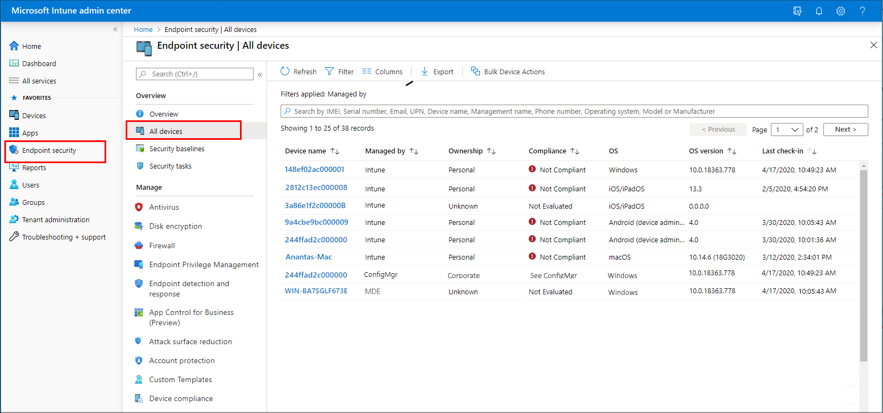
Task: Click the notifications bell icon
Action: coord(819,11)
